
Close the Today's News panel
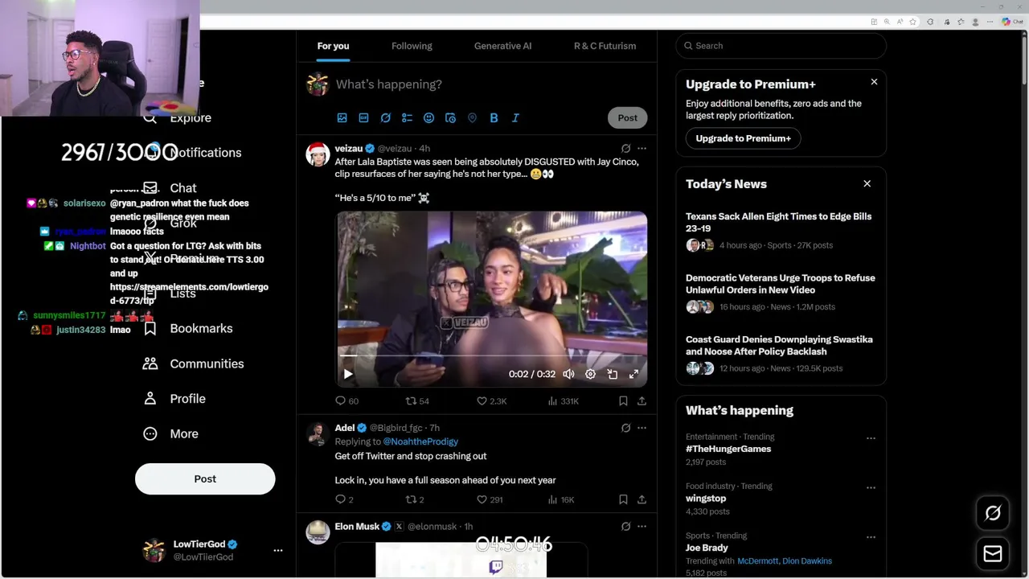click(x=867, y=184)
